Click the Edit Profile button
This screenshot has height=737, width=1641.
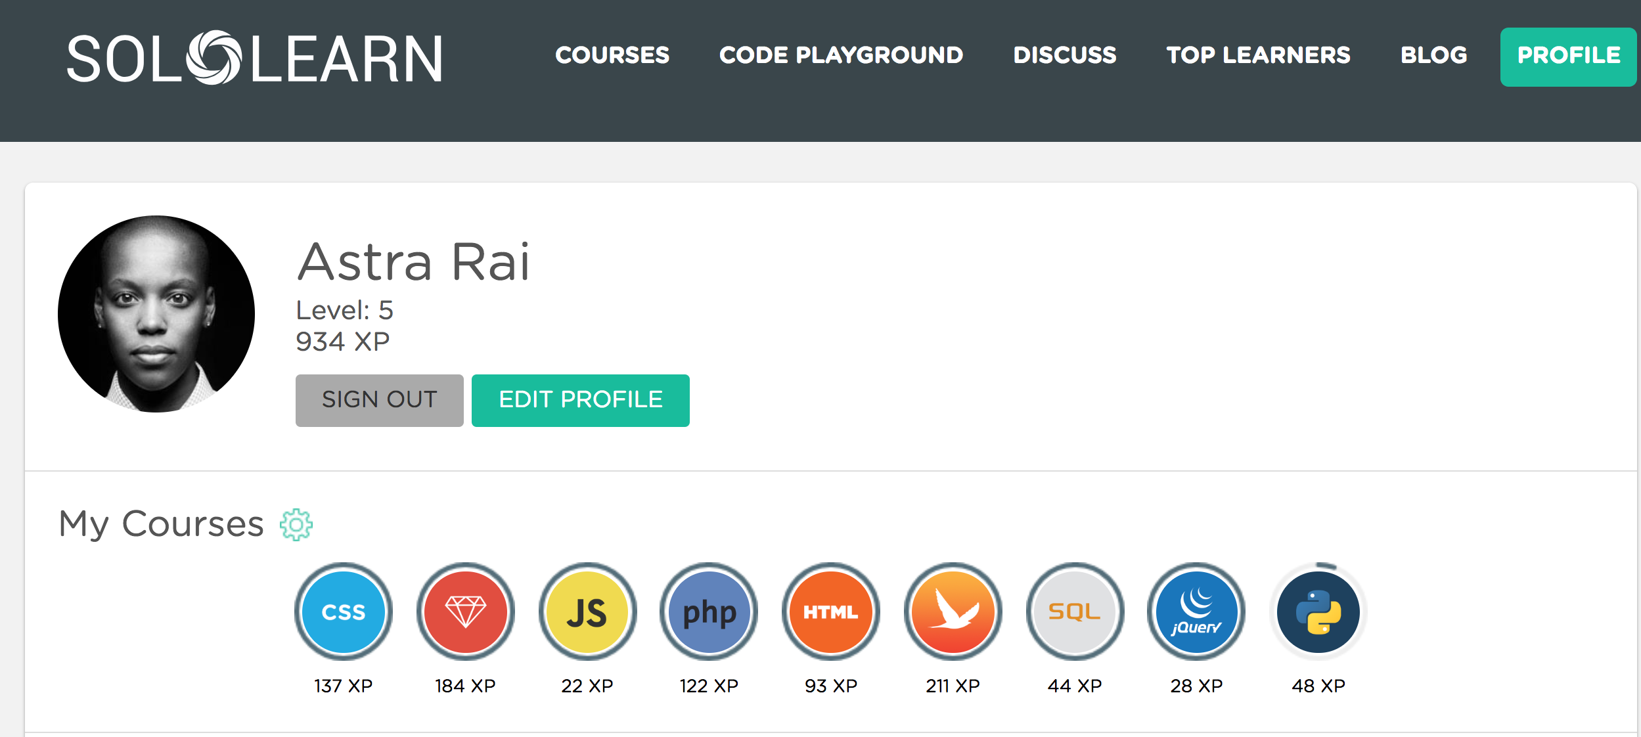pyautogui.click(x=581, y=400)
